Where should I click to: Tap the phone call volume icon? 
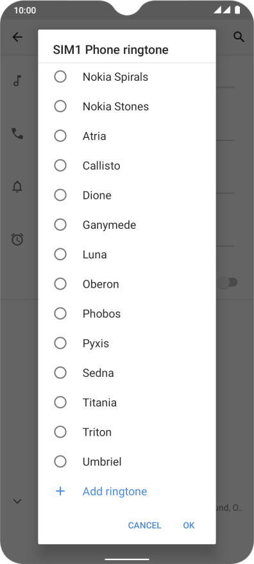pyautogui.click(x=17, y=133)
